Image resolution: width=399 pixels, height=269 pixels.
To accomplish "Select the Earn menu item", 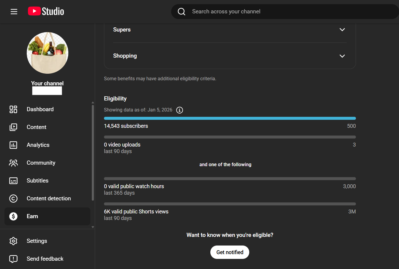I will 32,216.
